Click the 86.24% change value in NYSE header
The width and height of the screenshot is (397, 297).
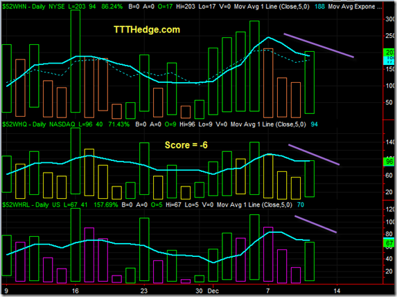(x=112, y=7)
